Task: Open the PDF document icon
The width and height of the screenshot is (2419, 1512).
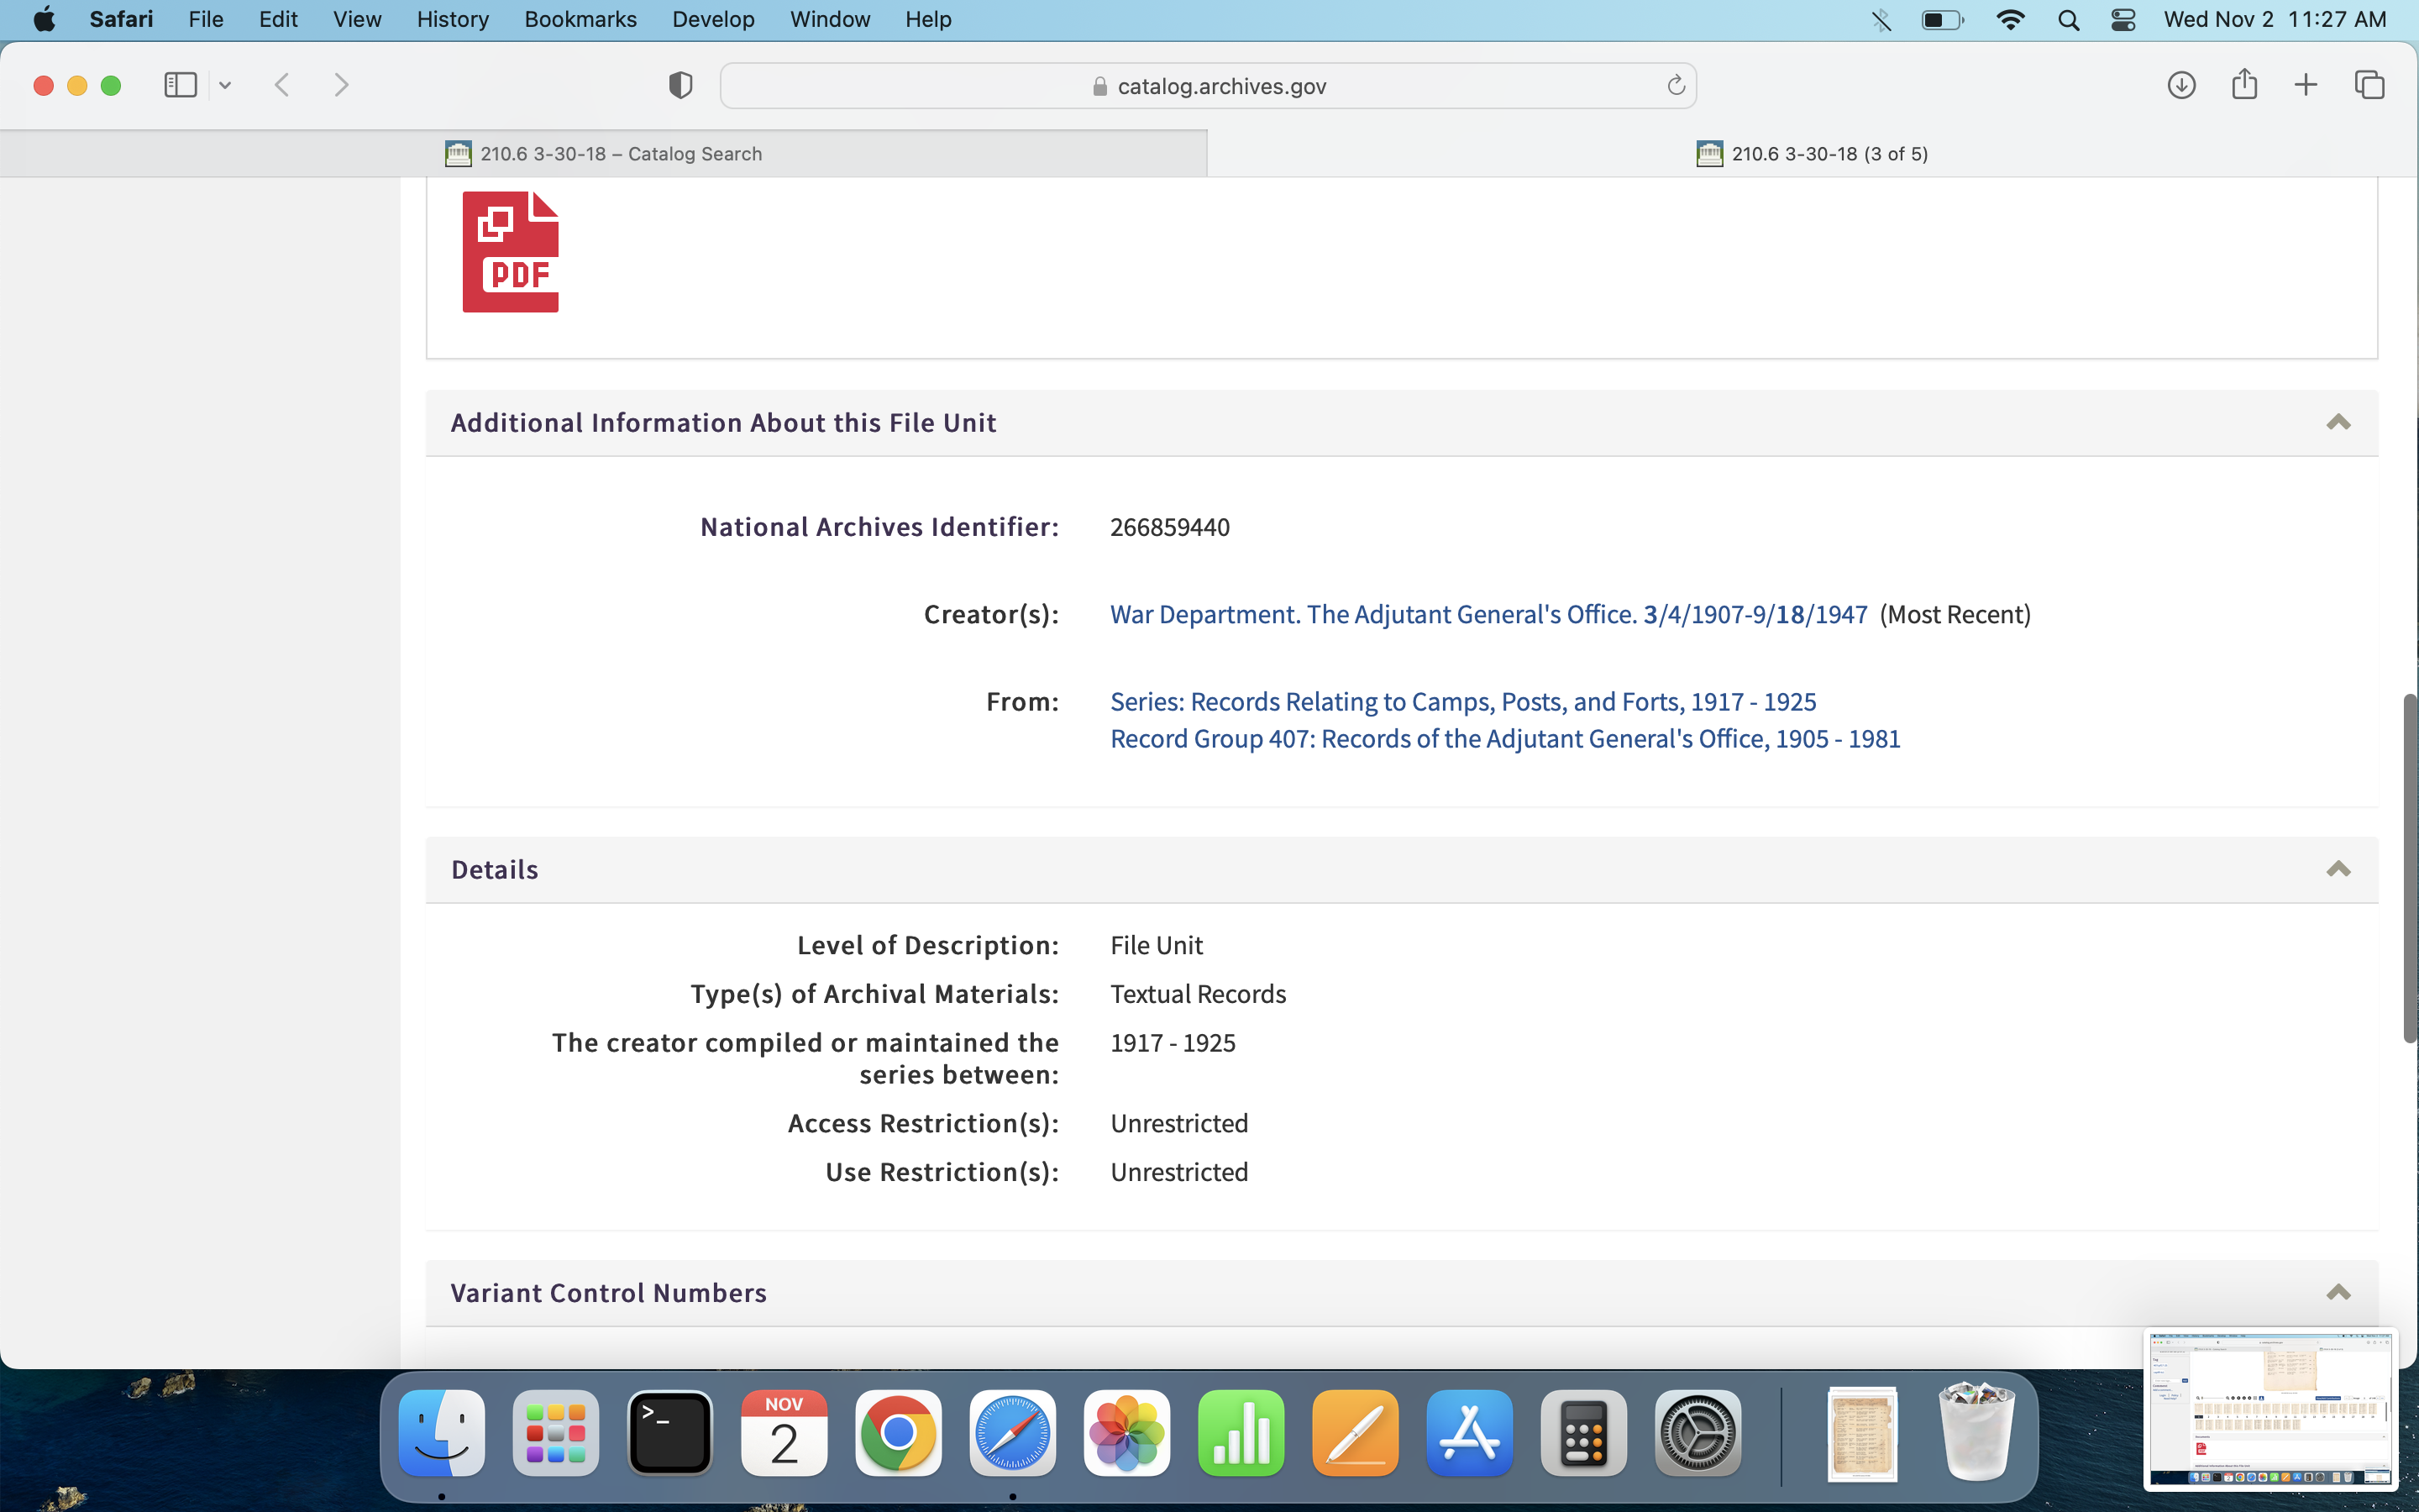Action: [x=510, y=252]
